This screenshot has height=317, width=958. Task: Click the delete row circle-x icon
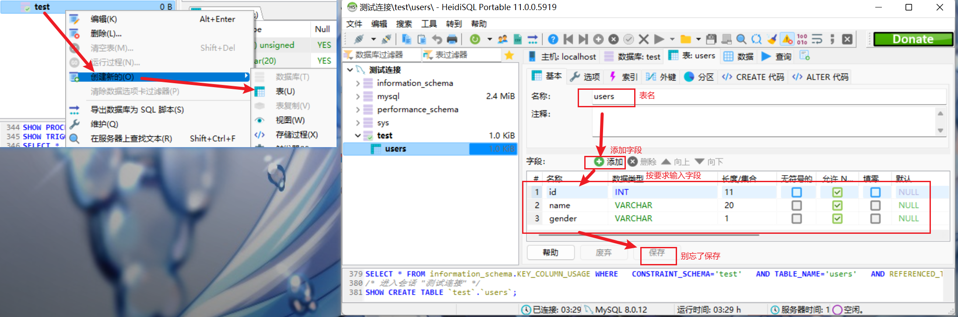pyautogui.click(x=614, y=39)
